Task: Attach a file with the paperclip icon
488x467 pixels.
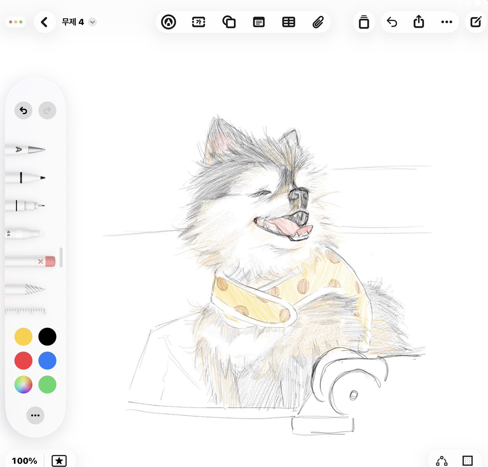Action: click(318, 22)
